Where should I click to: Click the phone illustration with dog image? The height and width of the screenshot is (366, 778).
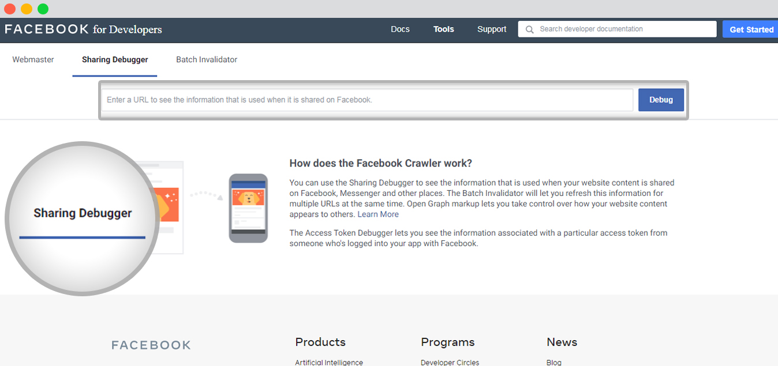(x=248, y=208)
